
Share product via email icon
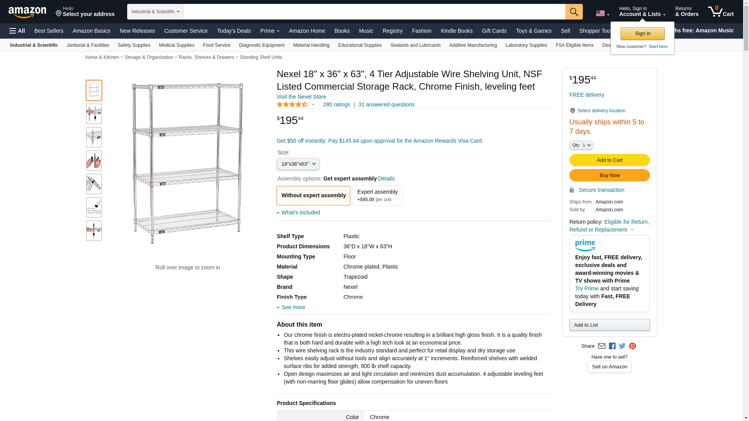[x=602, y=346]
